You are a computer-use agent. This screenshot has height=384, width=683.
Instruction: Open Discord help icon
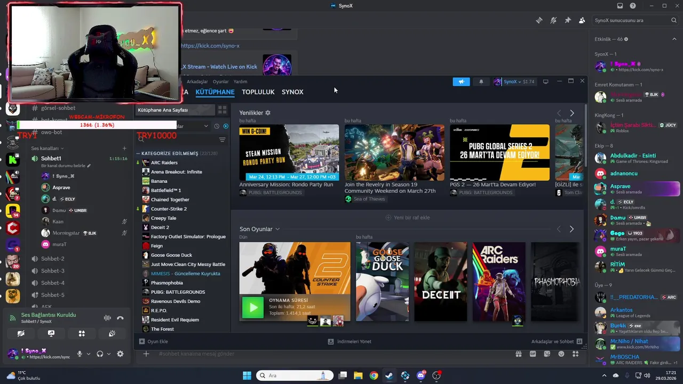pos(633,6)
